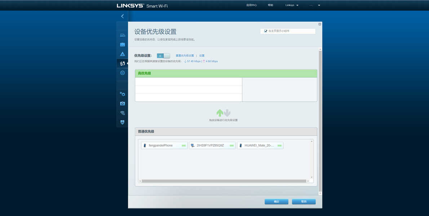Viewport: 429px width, 216px height.
Task: Click the phone icon beside HUAWEI_Mate_20
Action: tap(241, 145)
